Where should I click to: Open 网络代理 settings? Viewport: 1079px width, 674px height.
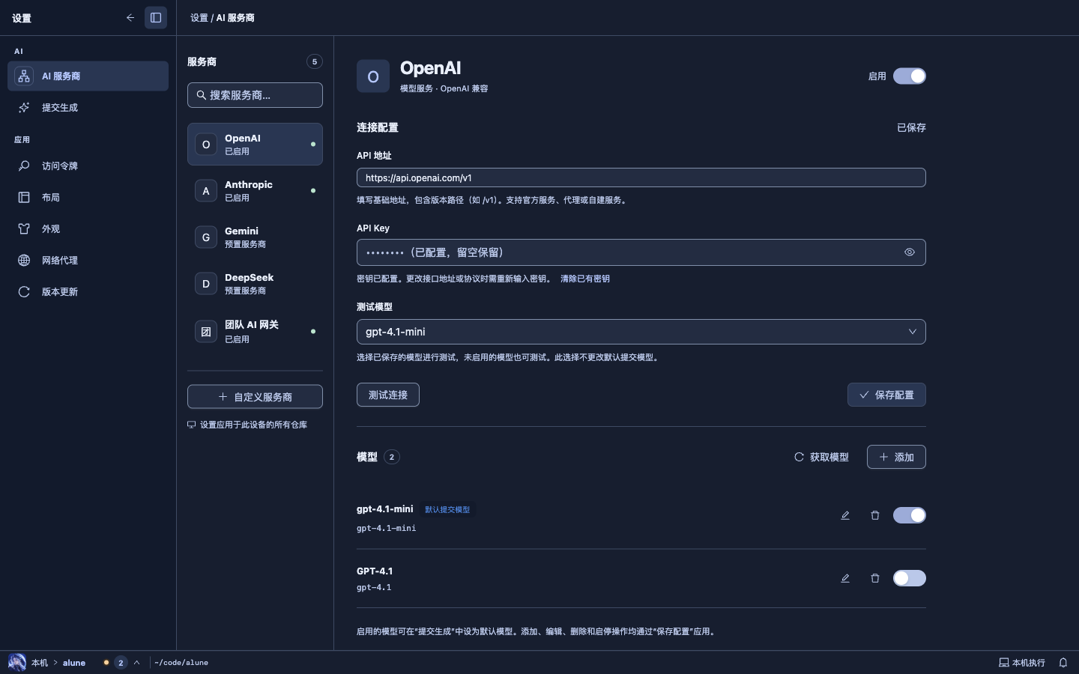(88, 260)
